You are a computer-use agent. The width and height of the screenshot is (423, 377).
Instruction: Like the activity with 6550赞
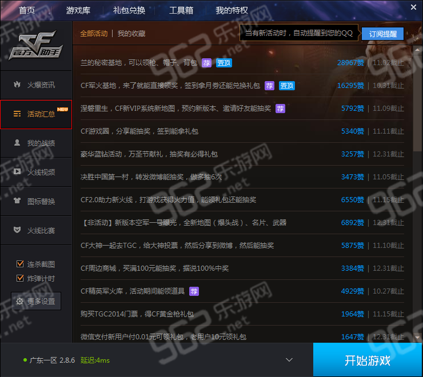coord(352,199)
